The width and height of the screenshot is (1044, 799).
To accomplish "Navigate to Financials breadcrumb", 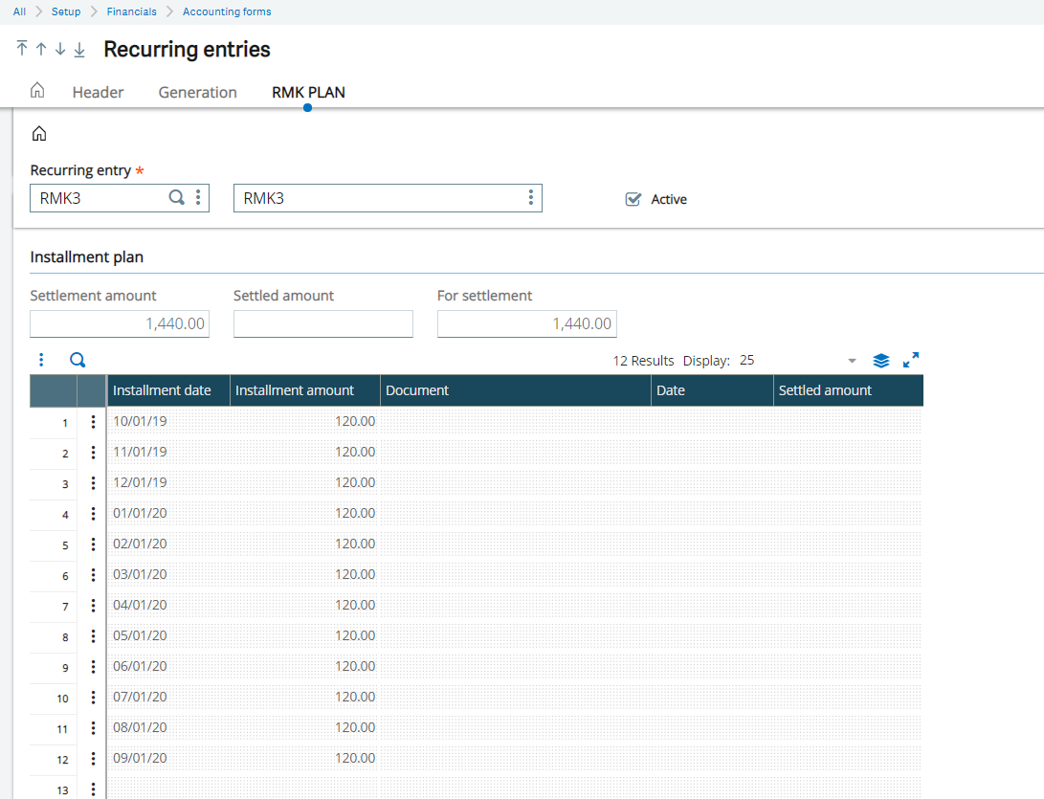I will (132, 11).
